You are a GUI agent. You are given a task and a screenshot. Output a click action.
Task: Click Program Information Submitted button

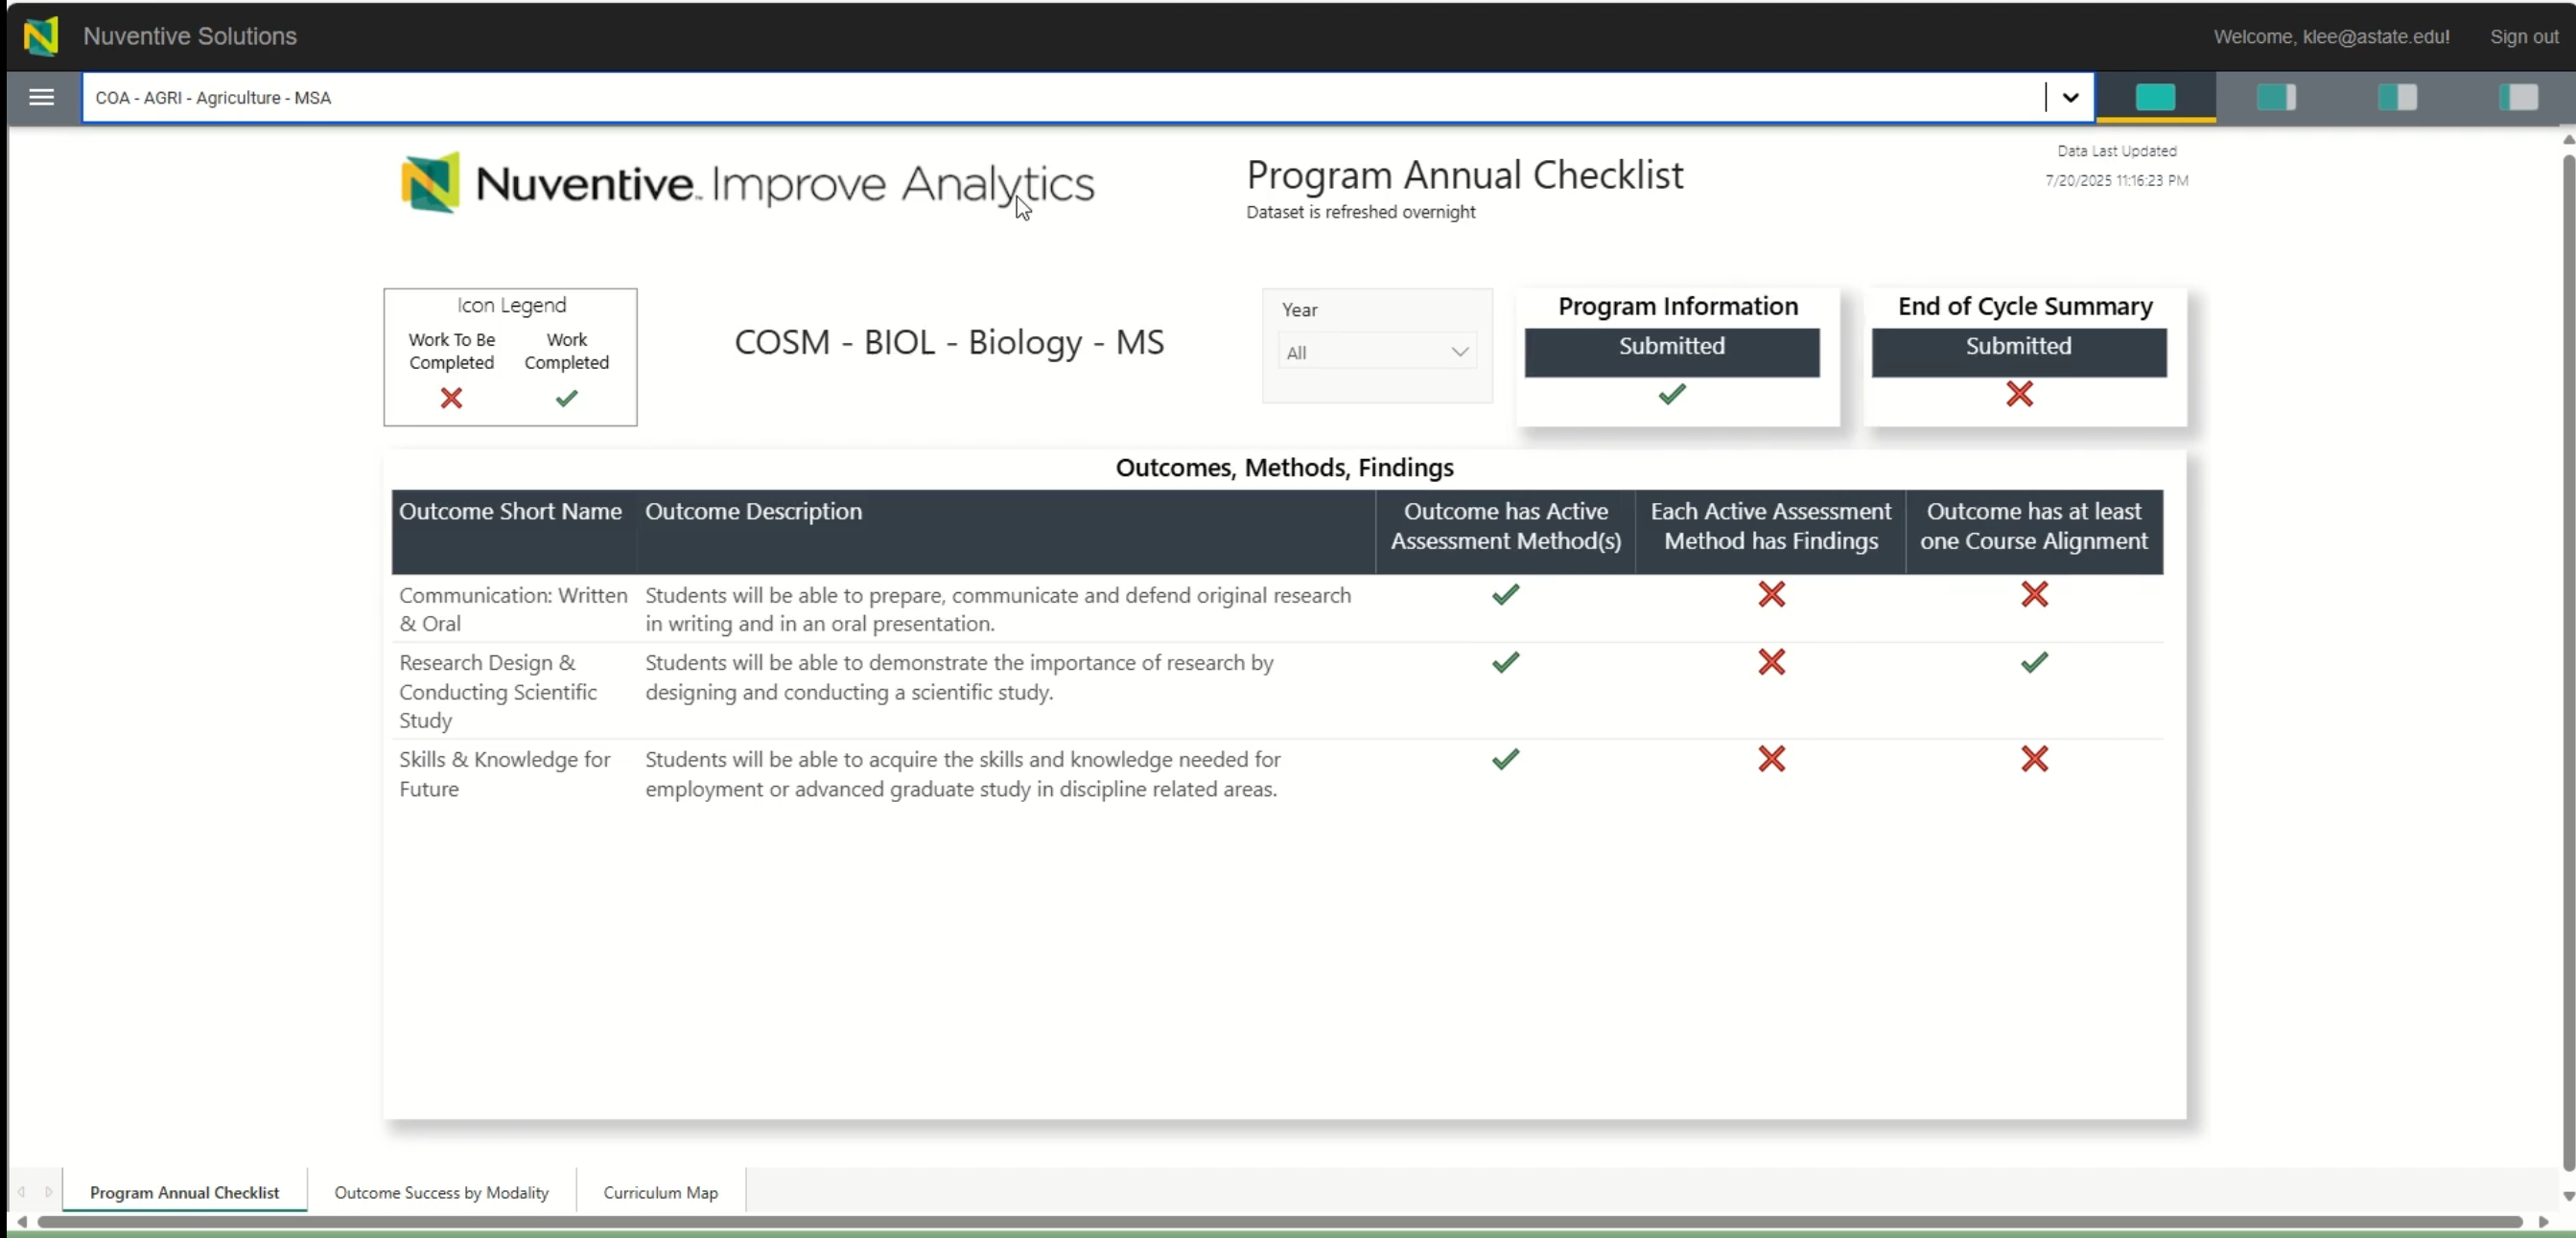1672,352
